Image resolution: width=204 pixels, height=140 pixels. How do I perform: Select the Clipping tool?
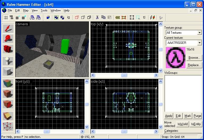(8, 116)
